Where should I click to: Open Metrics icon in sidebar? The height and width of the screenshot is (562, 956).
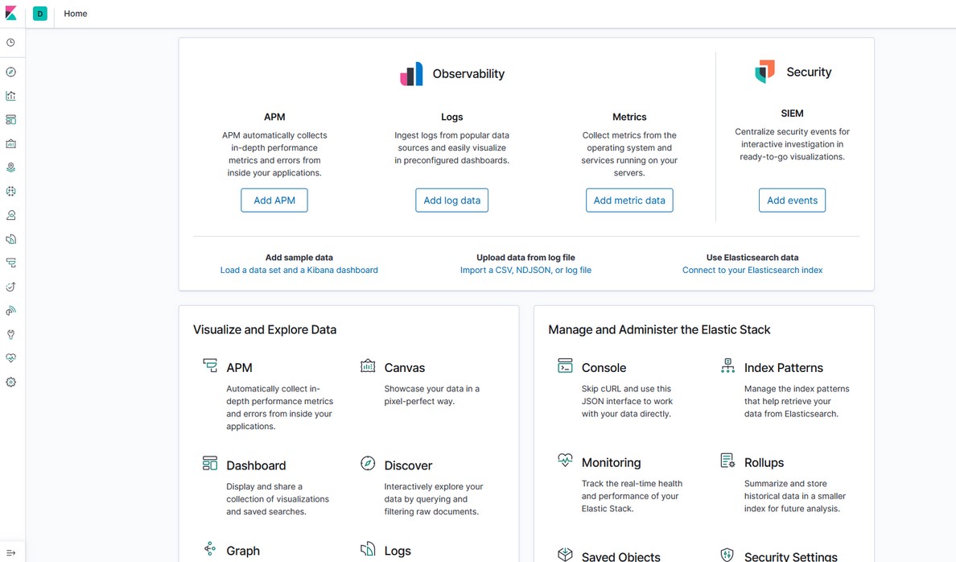click(x=11, y=215)
